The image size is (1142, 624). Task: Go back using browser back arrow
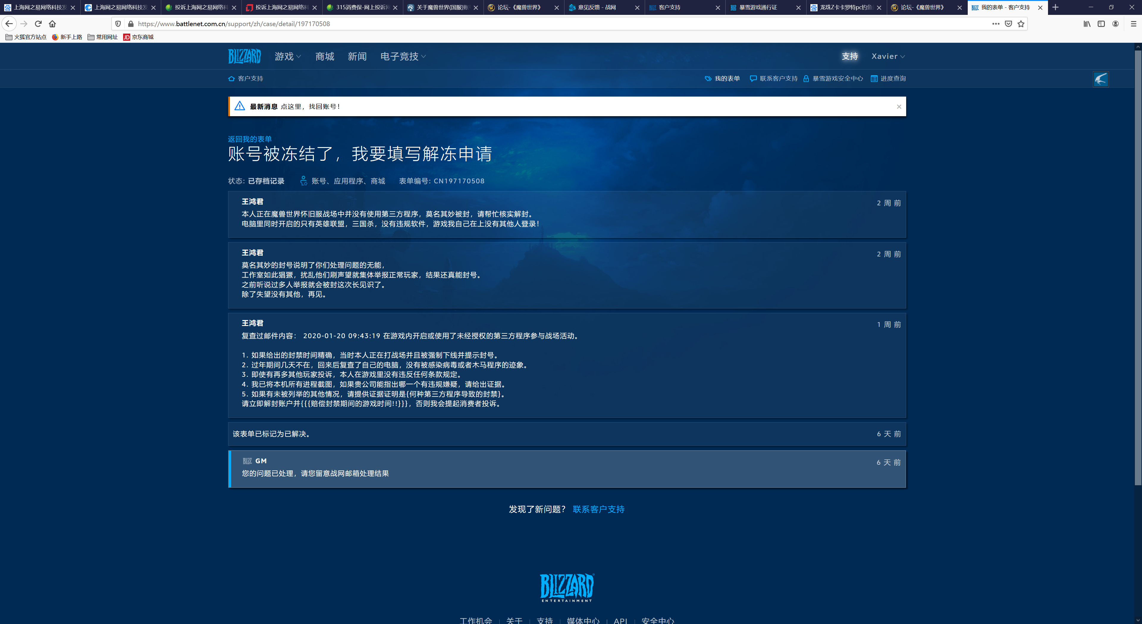click(9, 23)
